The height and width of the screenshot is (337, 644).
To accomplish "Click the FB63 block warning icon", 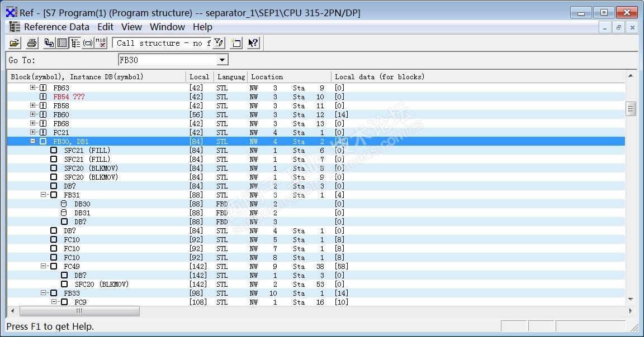I will [43, 88].
